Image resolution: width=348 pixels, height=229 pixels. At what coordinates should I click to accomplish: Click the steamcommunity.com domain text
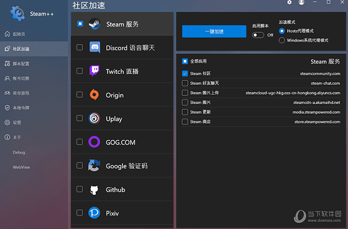click(320, 73)
